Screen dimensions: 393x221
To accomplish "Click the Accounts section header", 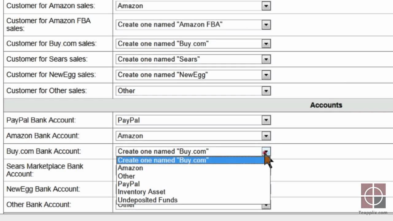I will tap(326, 105).
